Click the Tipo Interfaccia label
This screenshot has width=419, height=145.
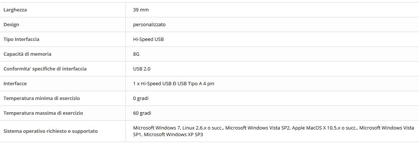pos(21,39)
